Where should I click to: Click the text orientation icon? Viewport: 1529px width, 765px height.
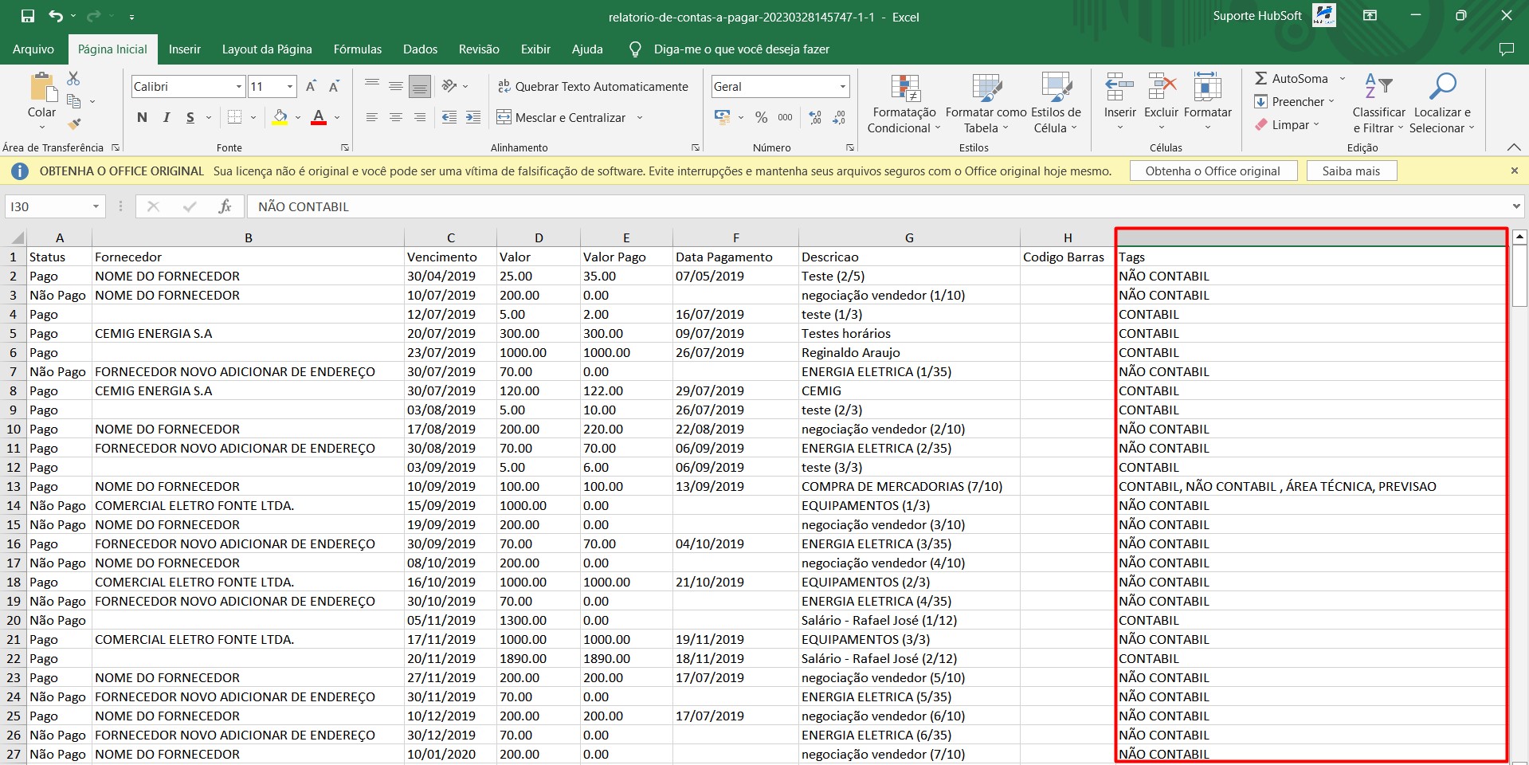pos(449,85)
